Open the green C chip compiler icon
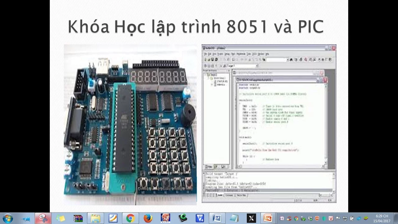This screenshot has height=224, width=398. (x=183, y=218)
